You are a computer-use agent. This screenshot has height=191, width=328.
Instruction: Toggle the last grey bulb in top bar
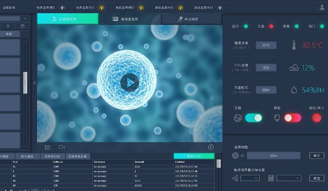(220, 8)
